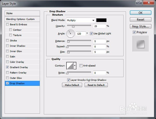
Task: Click the Distance value field
Action: click(x=99, y=41)
